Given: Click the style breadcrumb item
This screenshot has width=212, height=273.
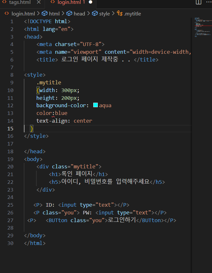Looking at the screenshot, I should point(105,14).
